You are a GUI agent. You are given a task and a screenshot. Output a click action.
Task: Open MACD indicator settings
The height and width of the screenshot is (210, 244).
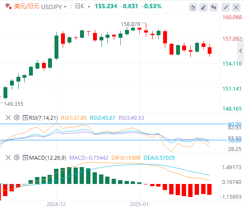(x=16, y=157)
